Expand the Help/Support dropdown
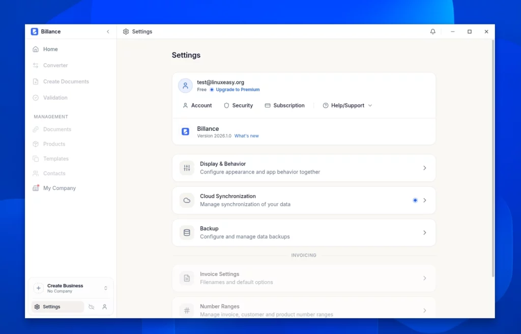 tap(347, 105)
